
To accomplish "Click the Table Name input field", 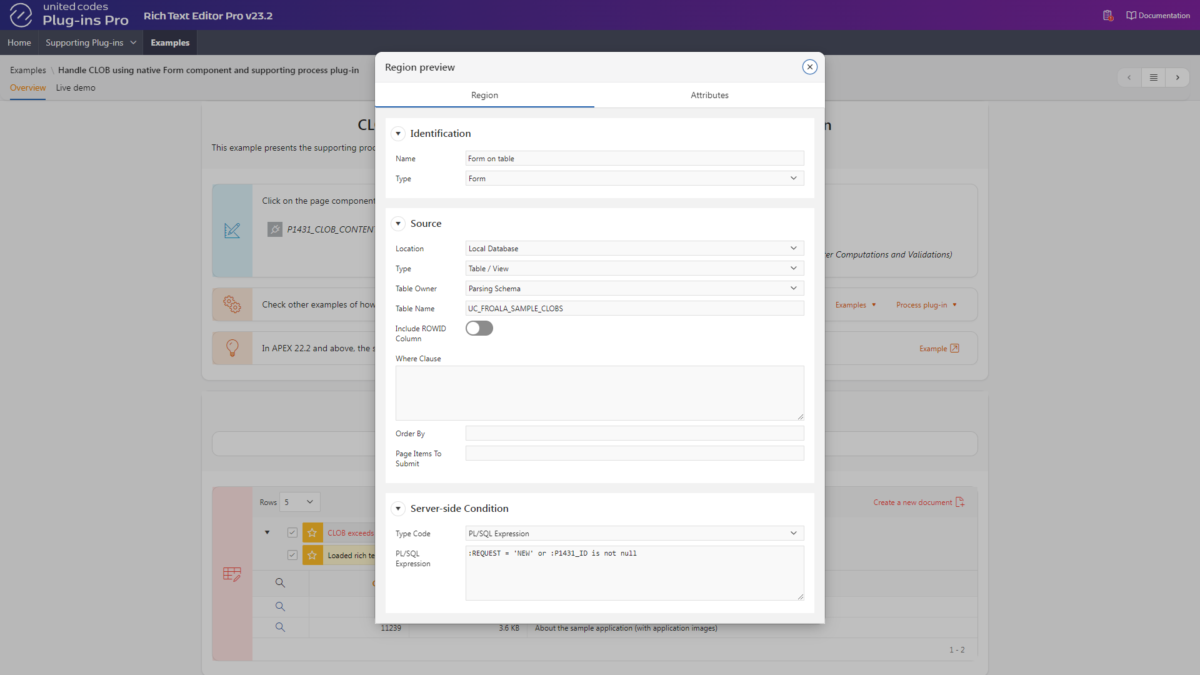I will (634, 308).
